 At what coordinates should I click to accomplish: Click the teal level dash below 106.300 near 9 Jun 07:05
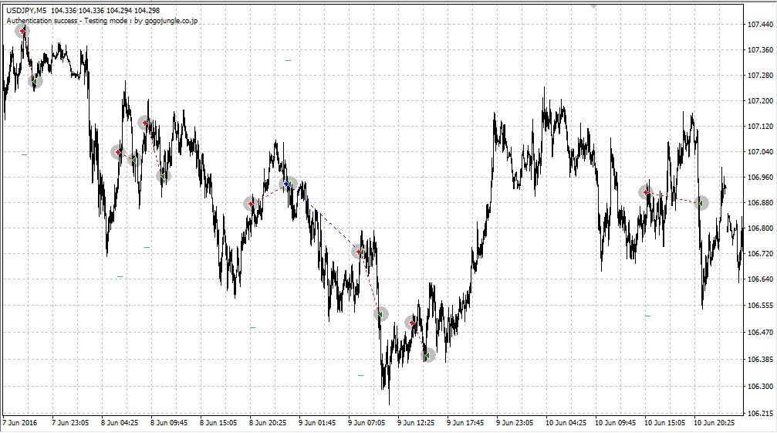361,376
